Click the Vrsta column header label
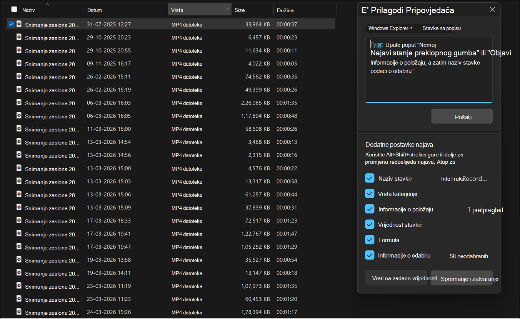Image resolution: width=520 pixels, height=319 pixels. 177,10
